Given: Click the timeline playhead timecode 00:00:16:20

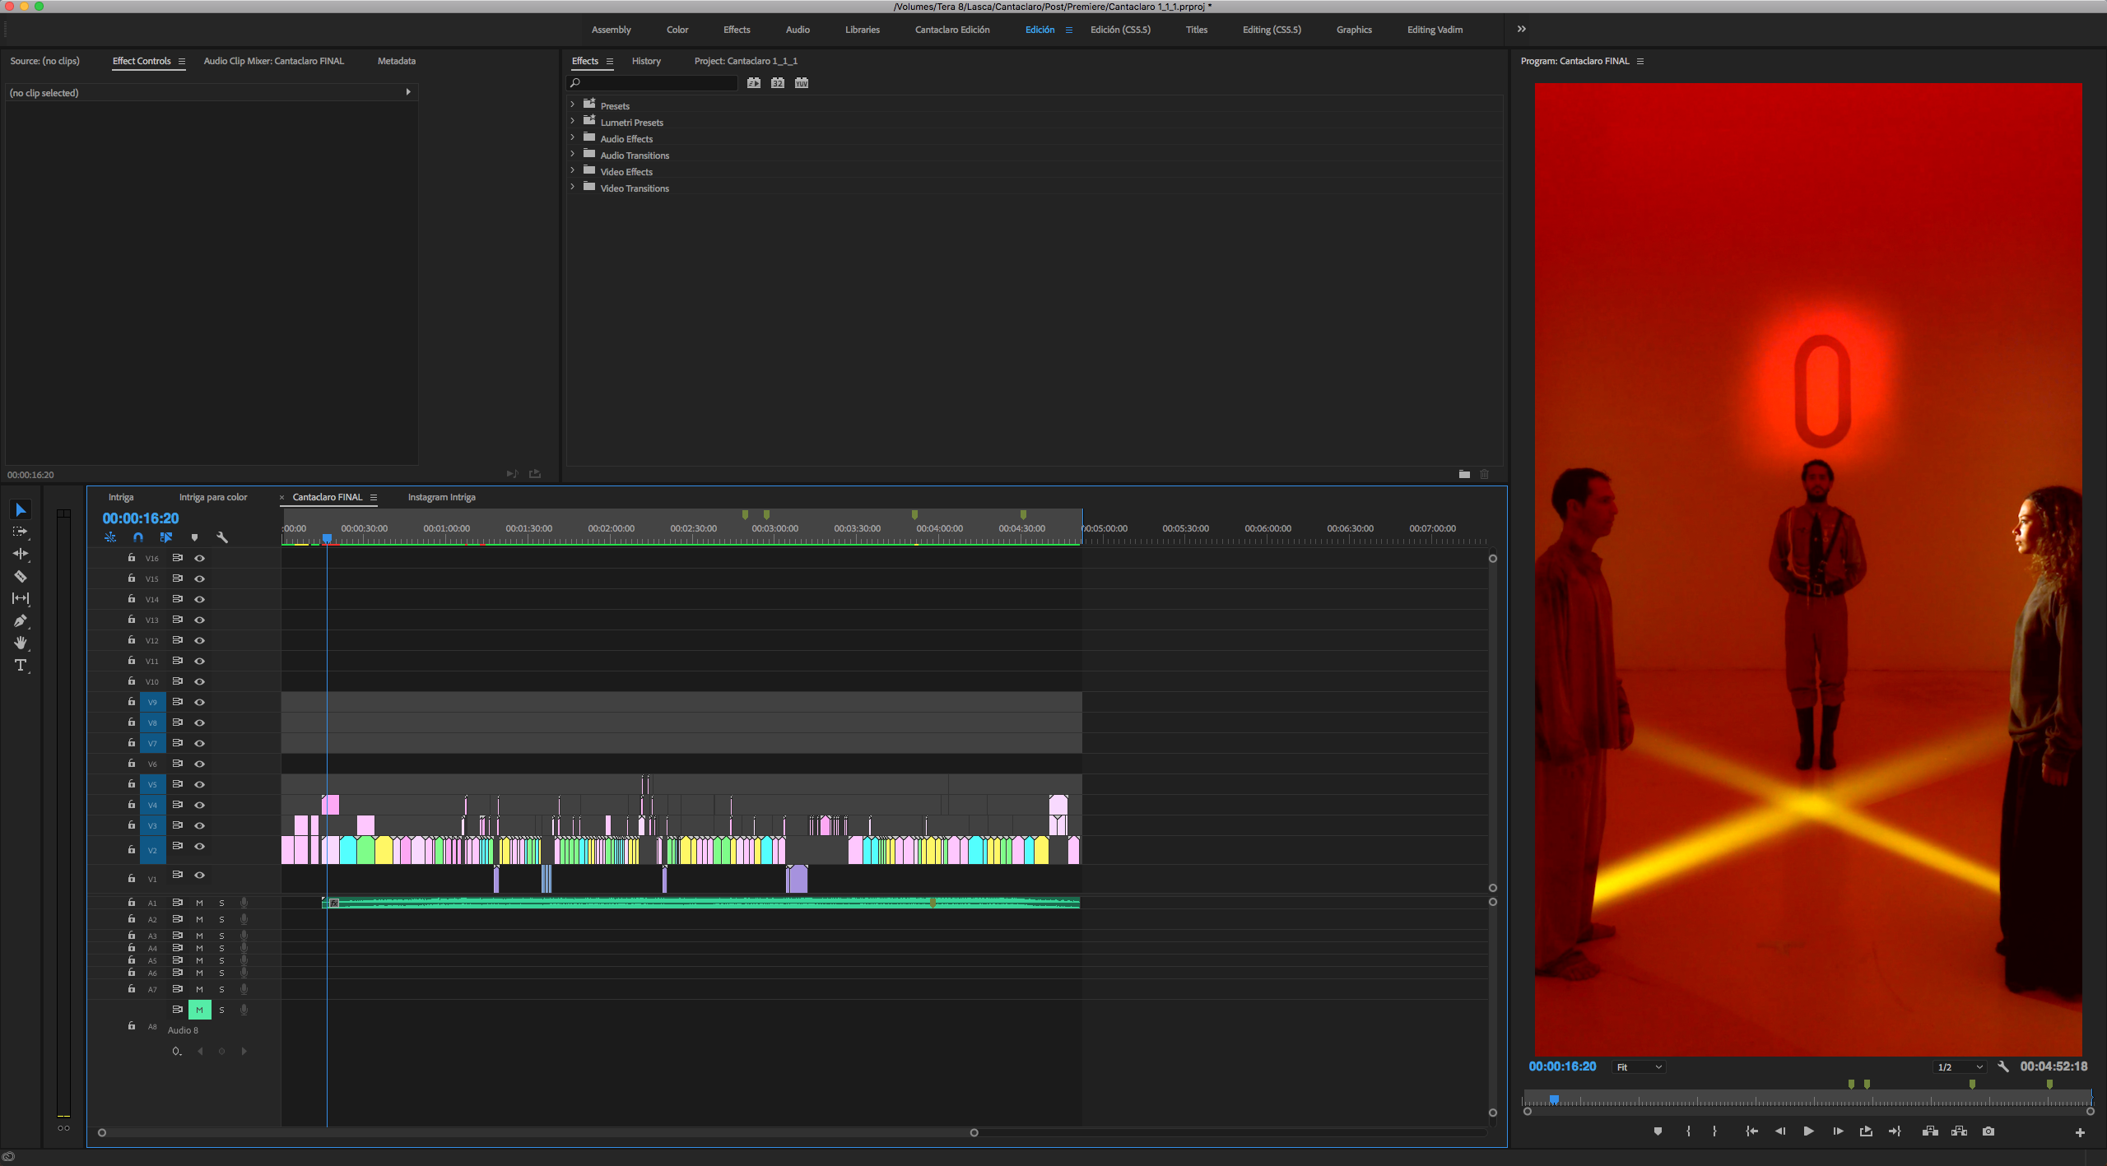Looking at the screenshot, I should click(x=141, y=518).
